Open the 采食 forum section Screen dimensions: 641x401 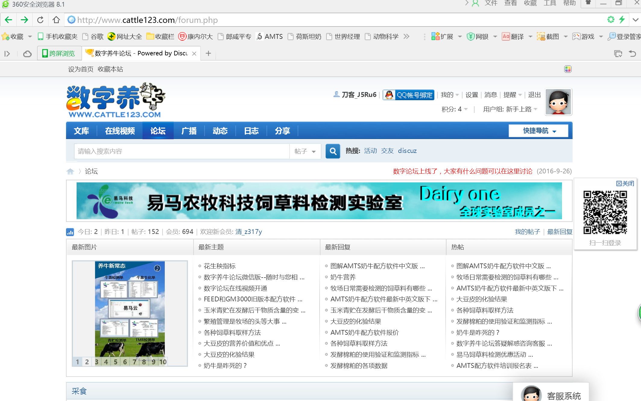79,391
